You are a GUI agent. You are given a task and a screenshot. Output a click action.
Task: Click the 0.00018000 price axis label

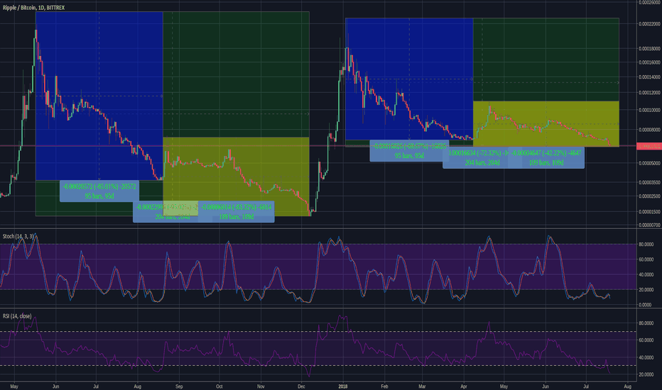pyautogui.click(x=649, y=49)
